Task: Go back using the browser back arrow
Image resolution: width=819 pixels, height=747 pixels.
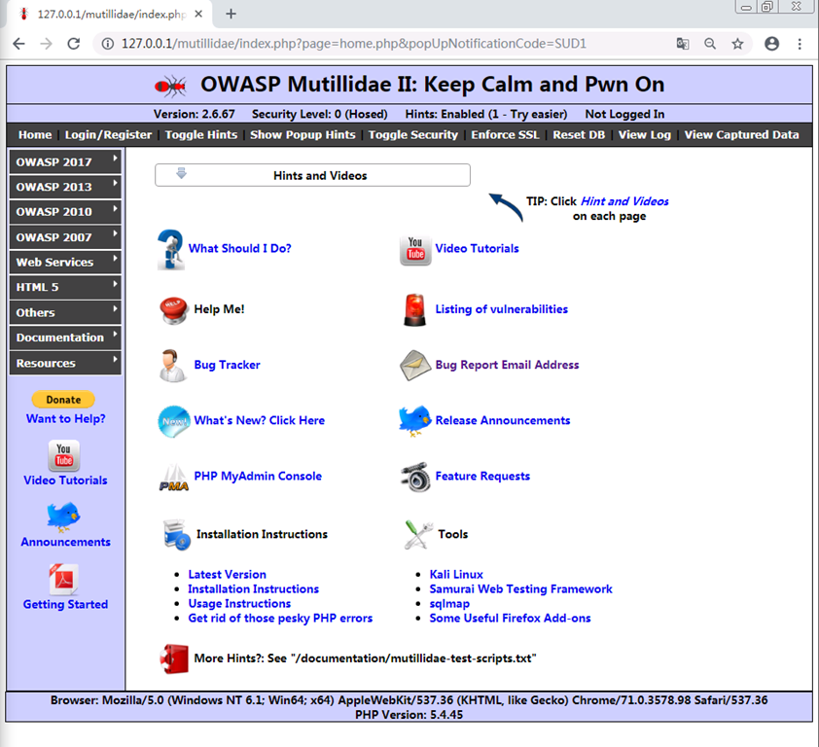Action: (18, 44)
